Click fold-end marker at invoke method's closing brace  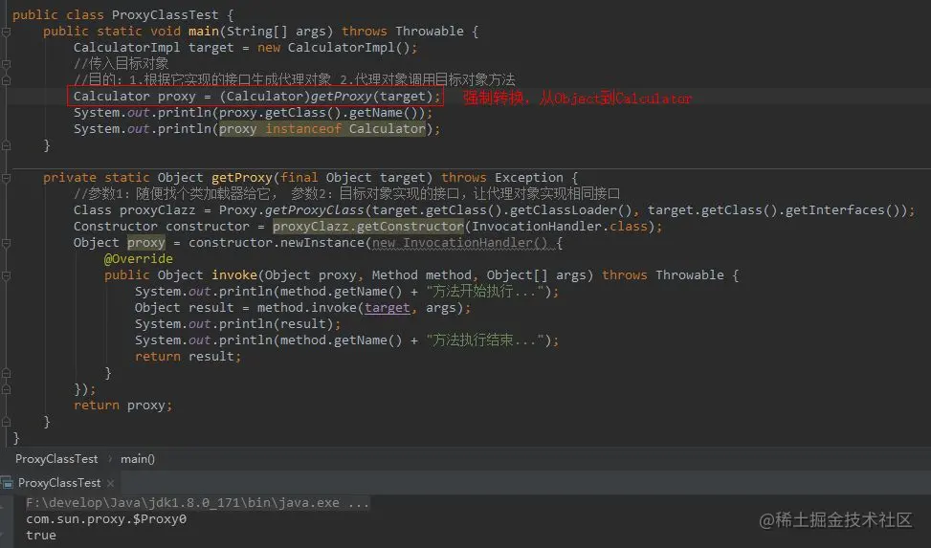point(6,373)
